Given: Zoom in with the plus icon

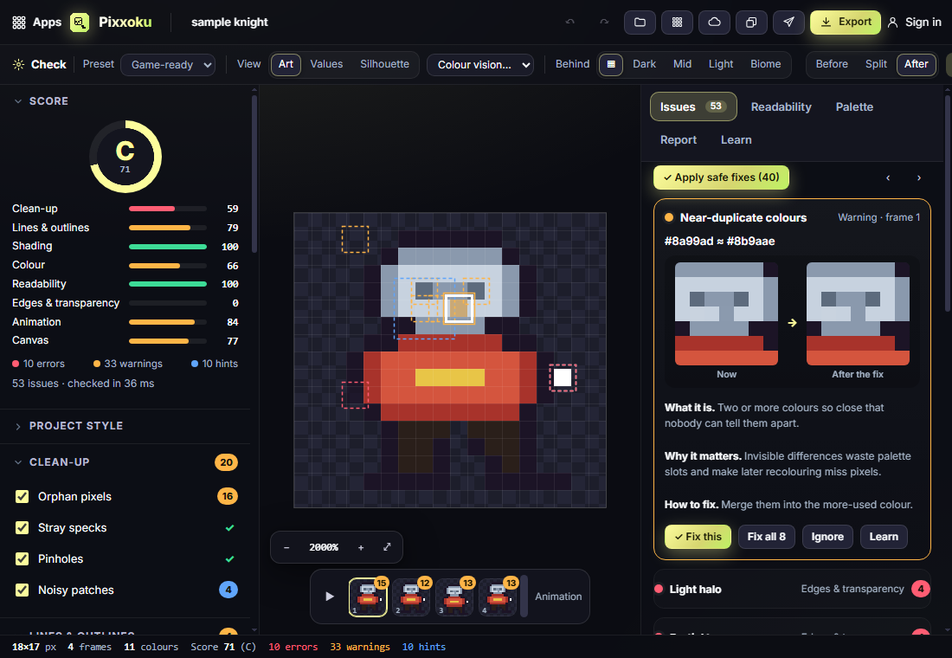Looking at the screenshot, I should tap(361, 547).
